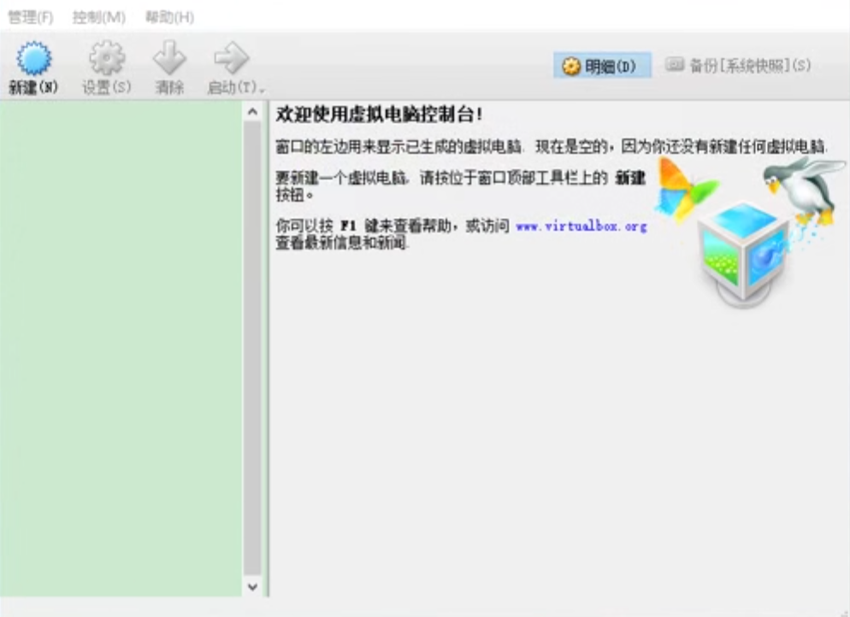Expand the dropdown arrow next to 启动(T)
The height and width of the screenshot is (617, 850).
click(263, 90)
